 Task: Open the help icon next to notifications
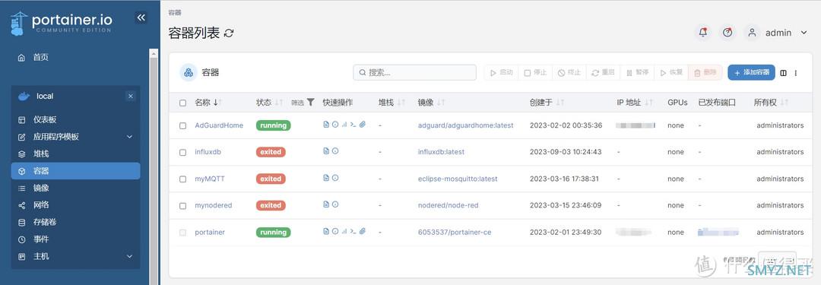[727, 33]
